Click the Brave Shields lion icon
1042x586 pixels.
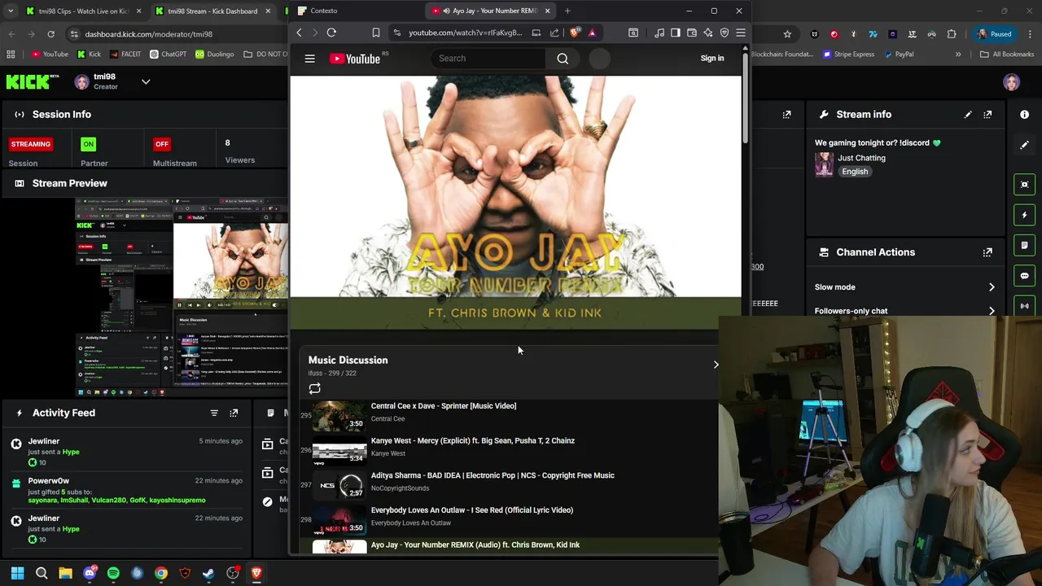tap(576, 33)
